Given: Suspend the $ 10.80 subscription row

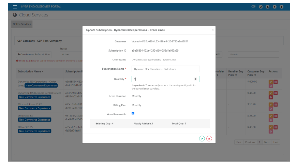Looking at the screenshot, I should click(276, 105).
